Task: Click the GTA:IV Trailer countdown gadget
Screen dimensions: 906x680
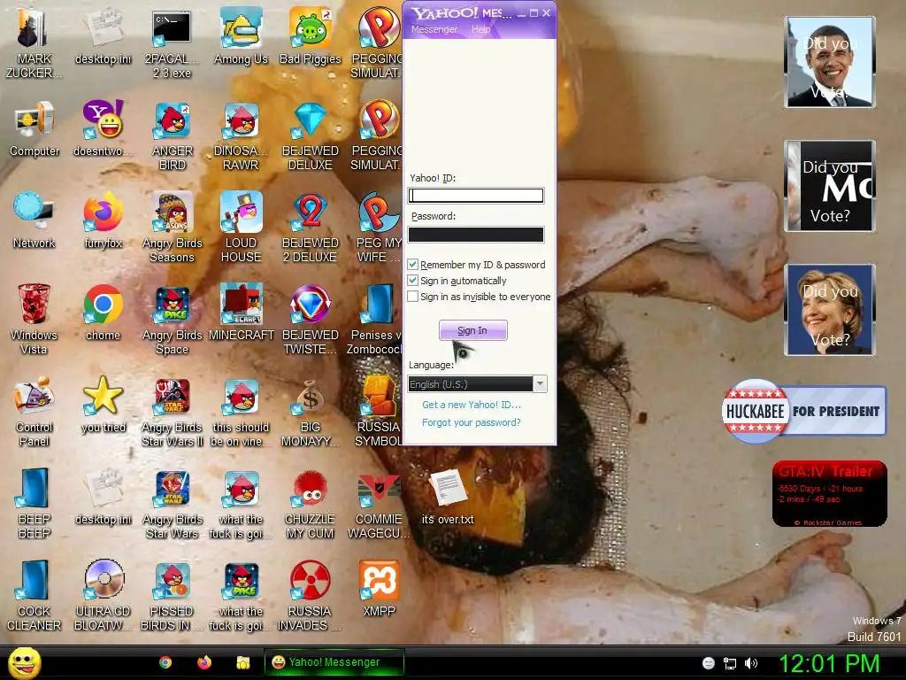Action: point(829,493)
